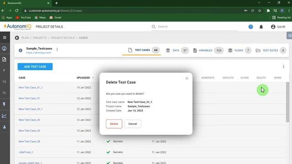
Task: Open the dashboard gauge icon in the sidebar
Action: (4, 49)
